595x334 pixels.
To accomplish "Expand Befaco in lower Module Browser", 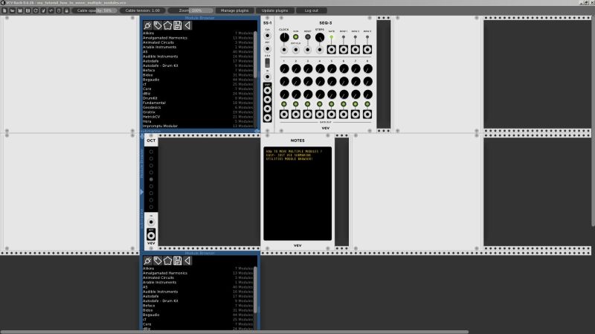I will click(x=198, y=306).
